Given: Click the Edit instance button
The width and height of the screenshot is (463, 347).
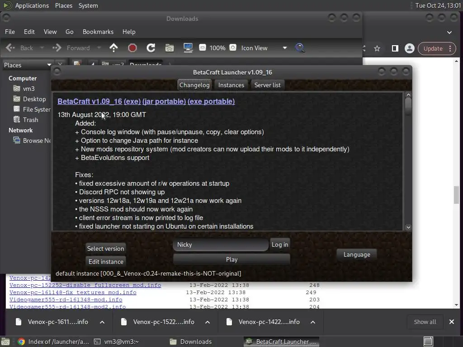Looking at the screenshot, I should coord(106,262).
